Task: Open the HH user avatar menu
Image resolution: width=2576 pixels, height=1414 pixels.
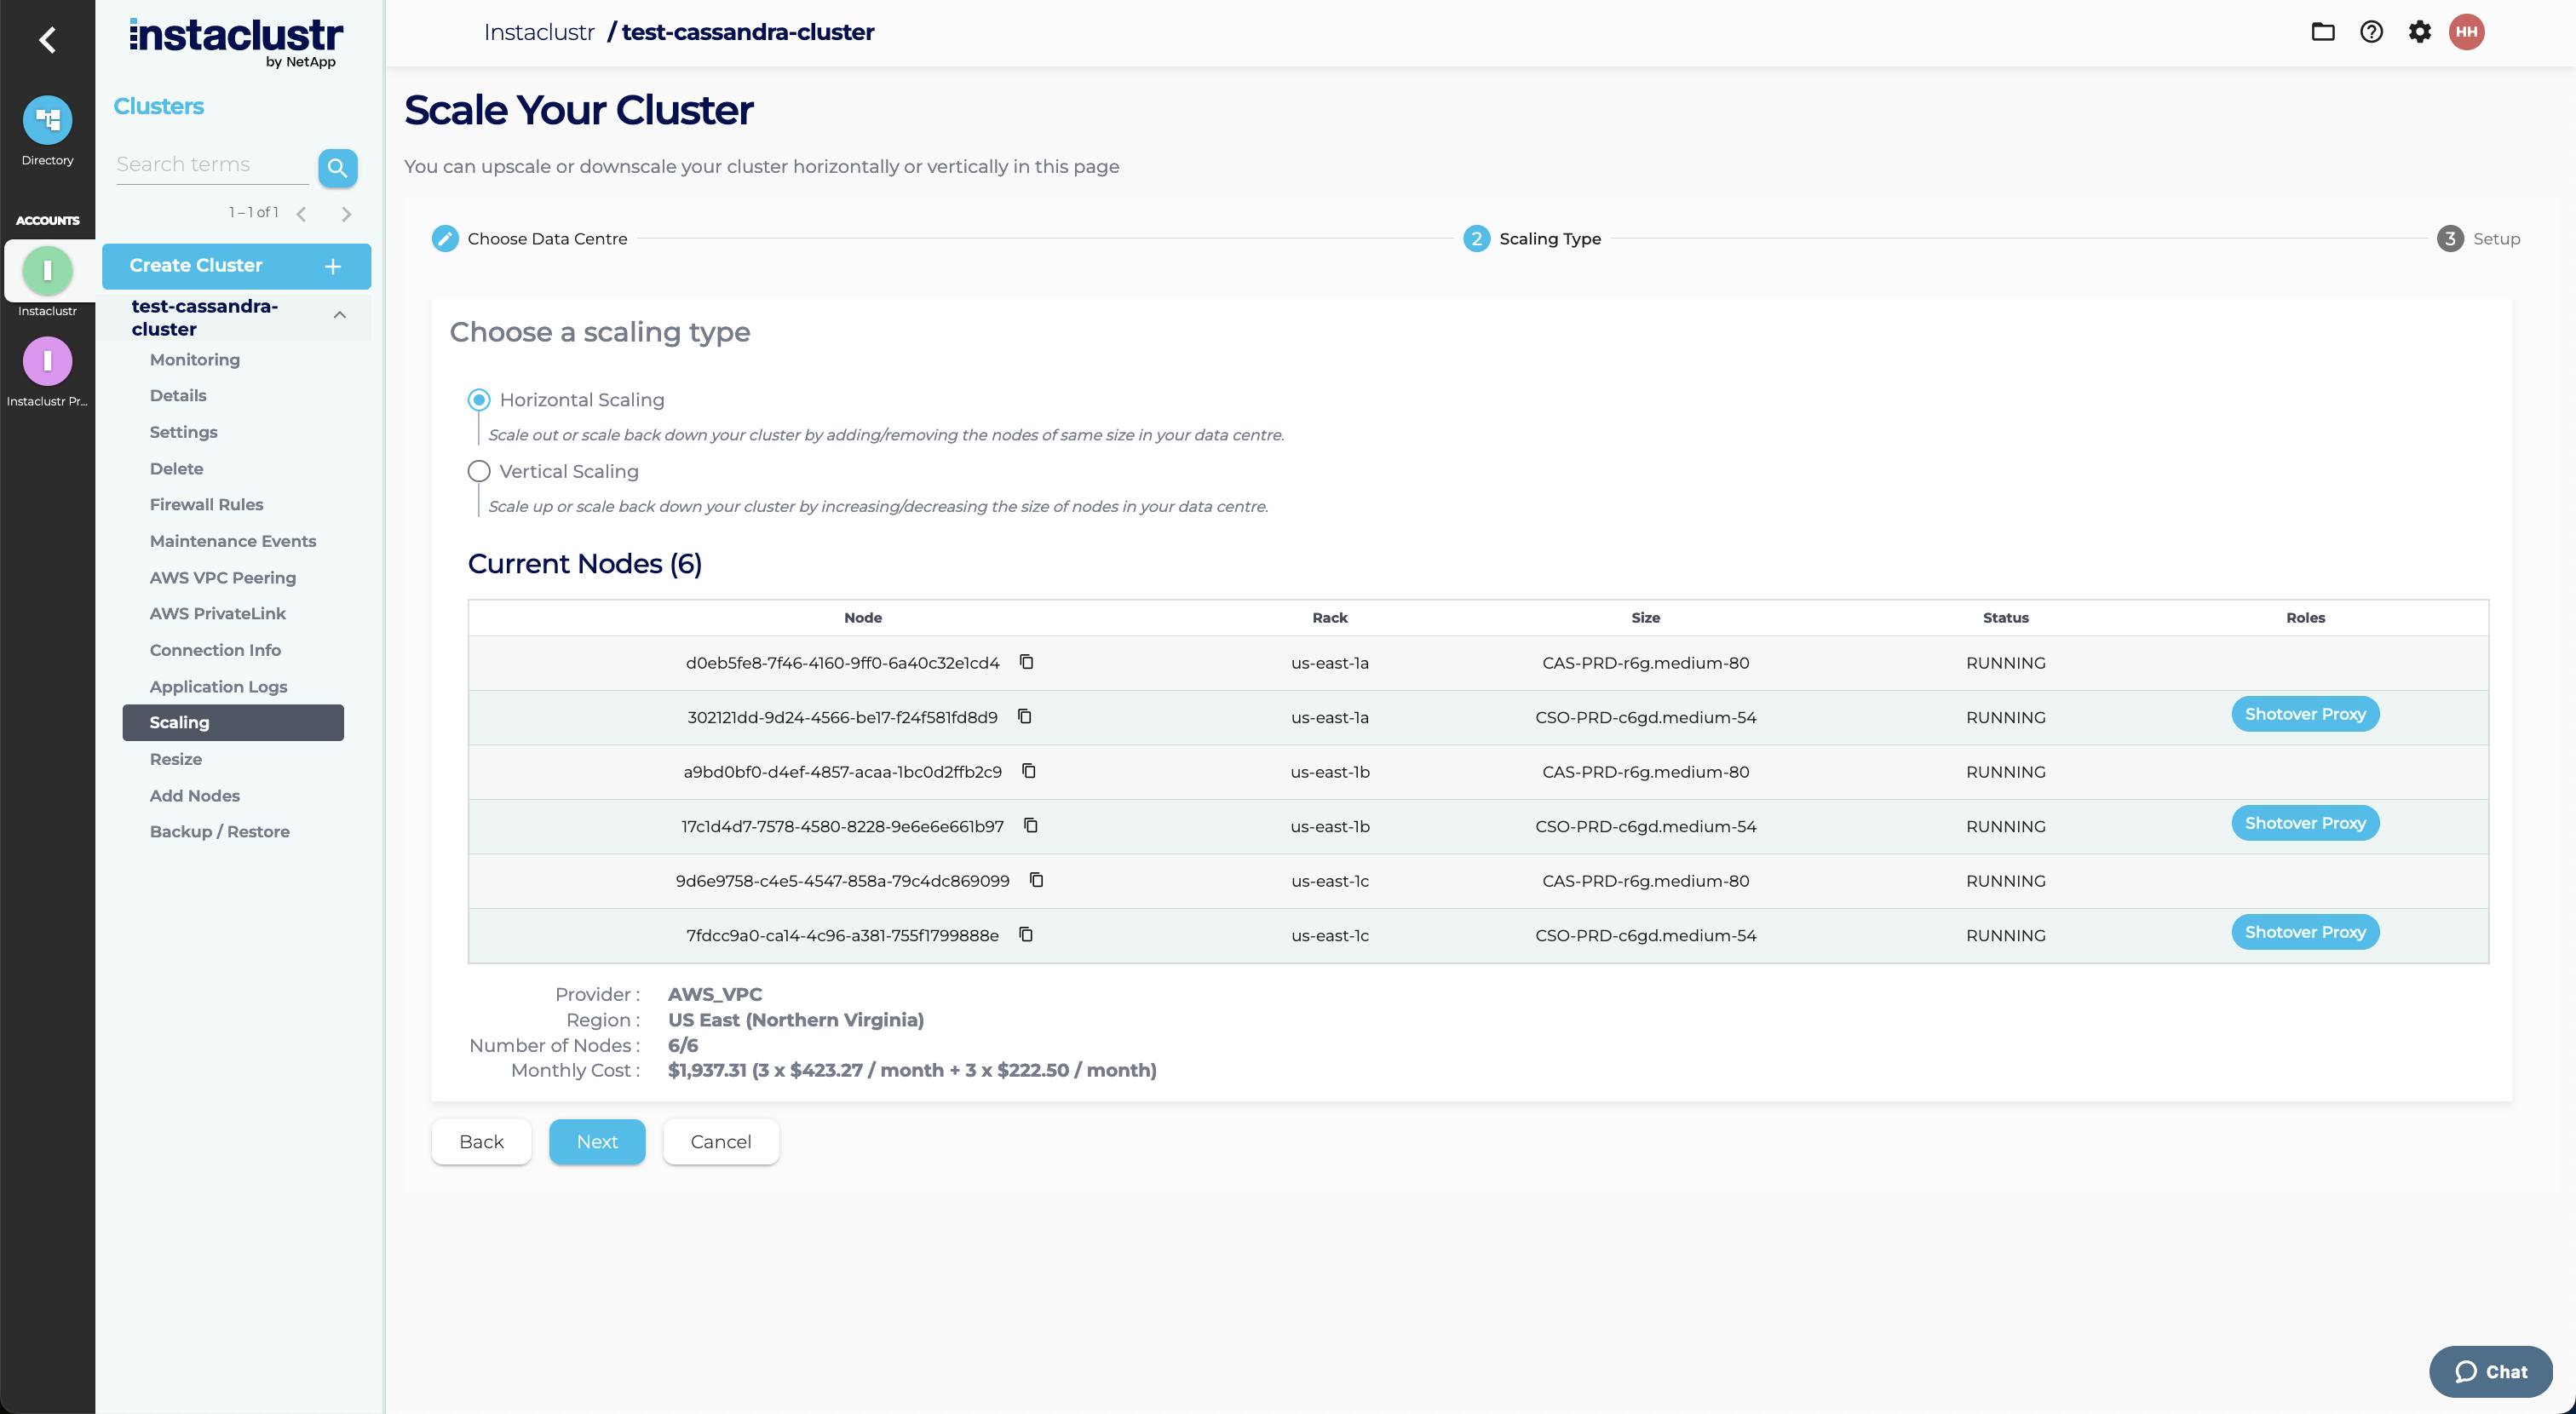Action: 2466,32
